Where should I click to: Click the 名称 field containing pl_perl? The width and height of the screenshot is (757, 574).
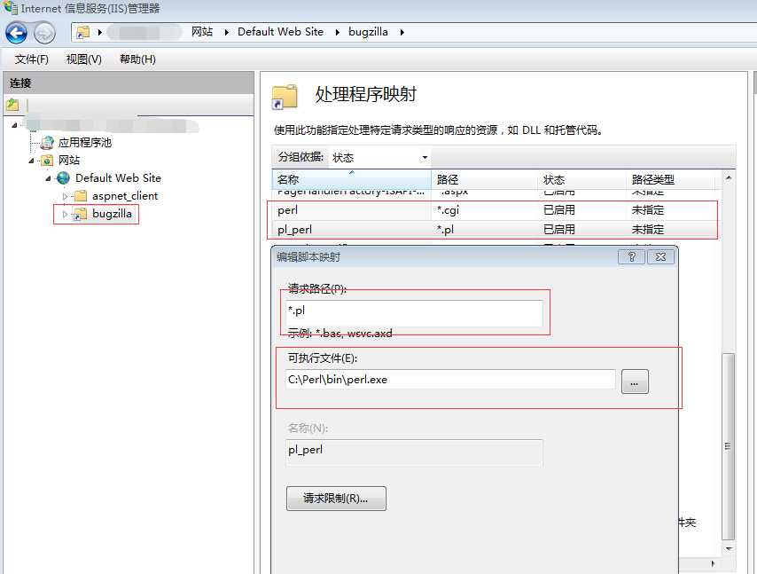414,452
